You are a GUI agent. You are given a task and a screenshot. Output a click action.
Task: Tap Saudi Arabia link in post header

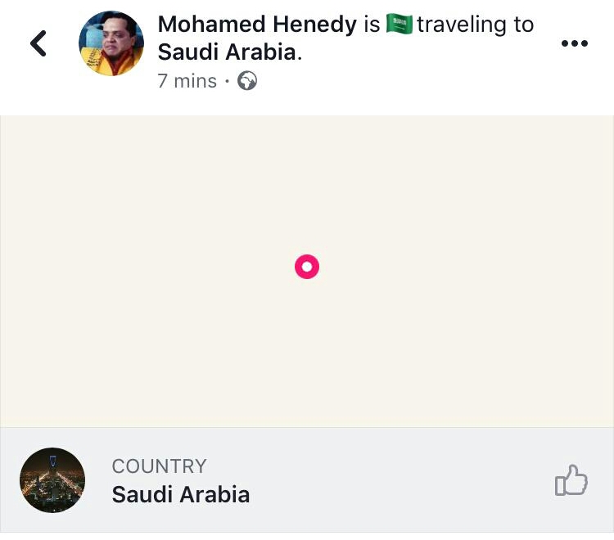[x=227, y=52]
